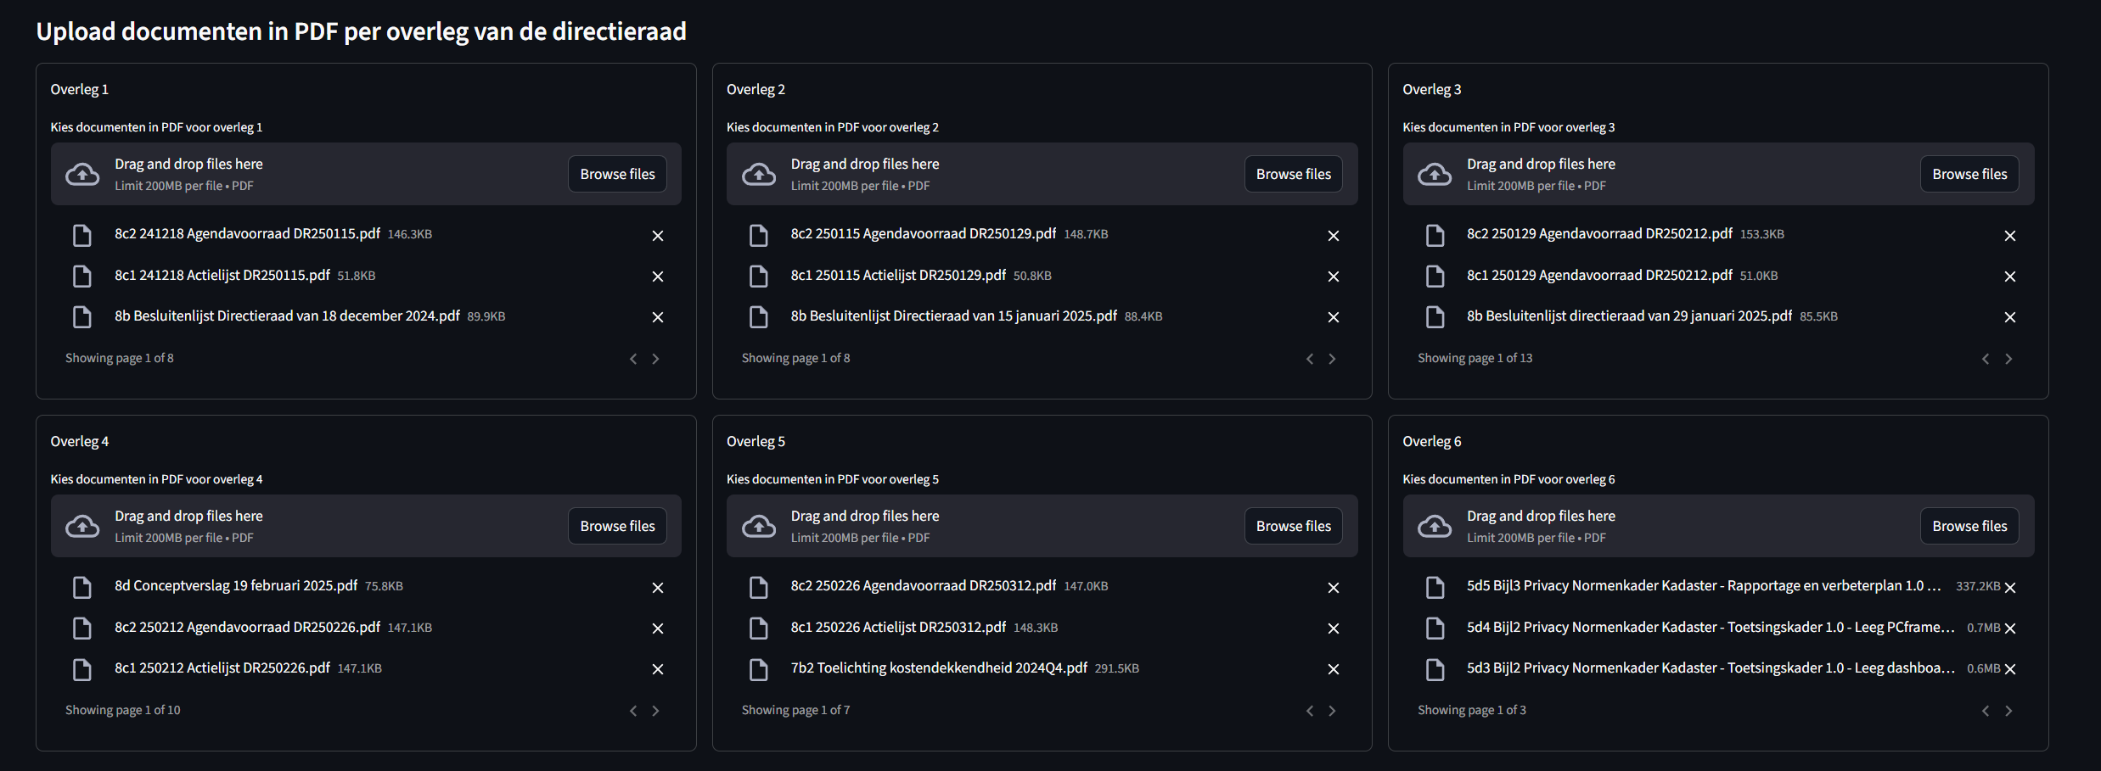2101x771 pixels.
Task: Open Browse files for Overleg 4
Action: click(x=617, y=526)
